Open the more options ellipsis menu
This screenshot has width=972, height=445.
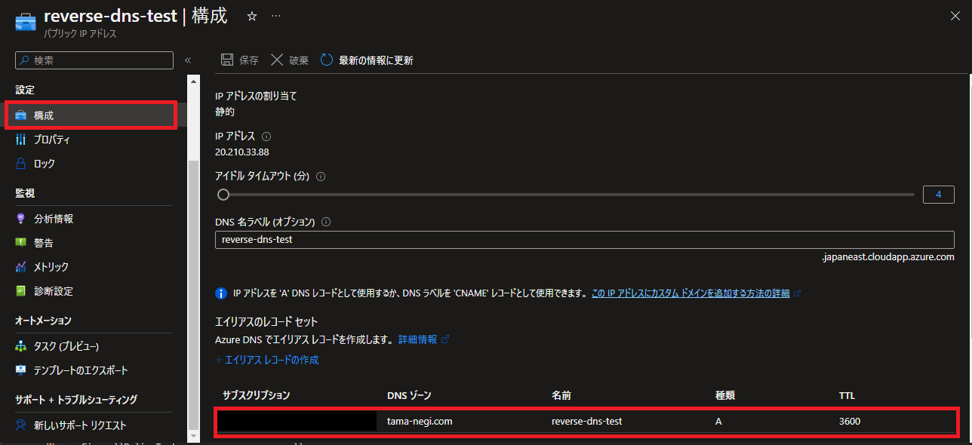[x=276, y=16]
